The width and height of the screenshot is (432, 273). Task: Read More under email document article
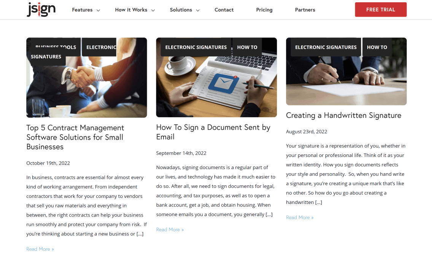click(x=170, y=229)
